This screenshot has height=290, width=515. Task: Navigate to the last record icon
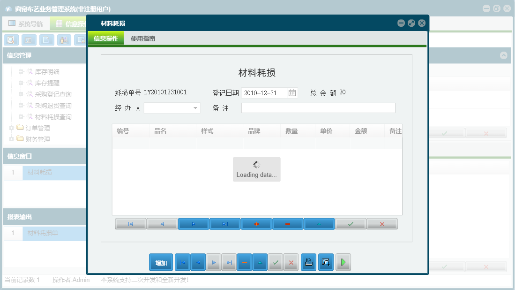click(225, 224)
